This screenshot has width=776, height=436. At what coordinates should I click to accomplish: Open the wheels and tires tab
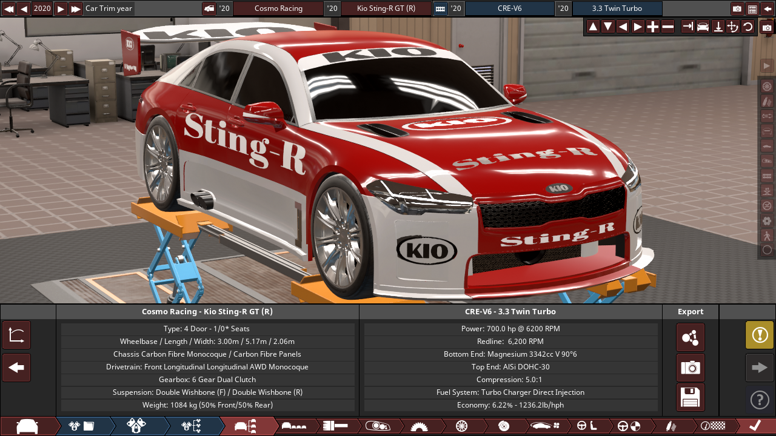click(461, 426)
